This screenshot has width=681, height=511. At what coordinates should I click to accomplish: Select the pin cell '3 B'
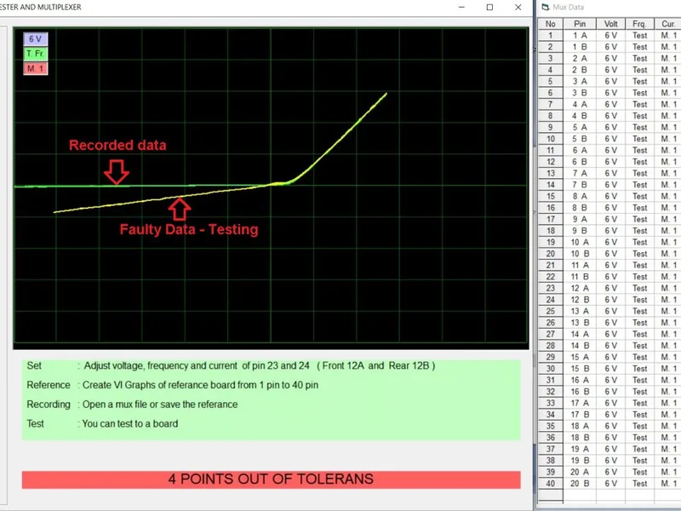tap(580, 93)
